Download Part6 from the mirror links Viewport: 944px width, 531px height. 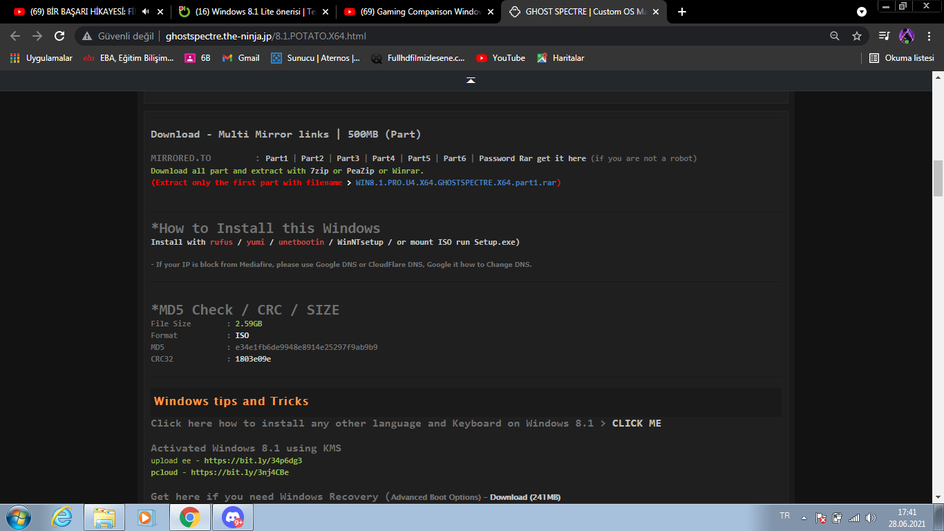tap(455, 158)
